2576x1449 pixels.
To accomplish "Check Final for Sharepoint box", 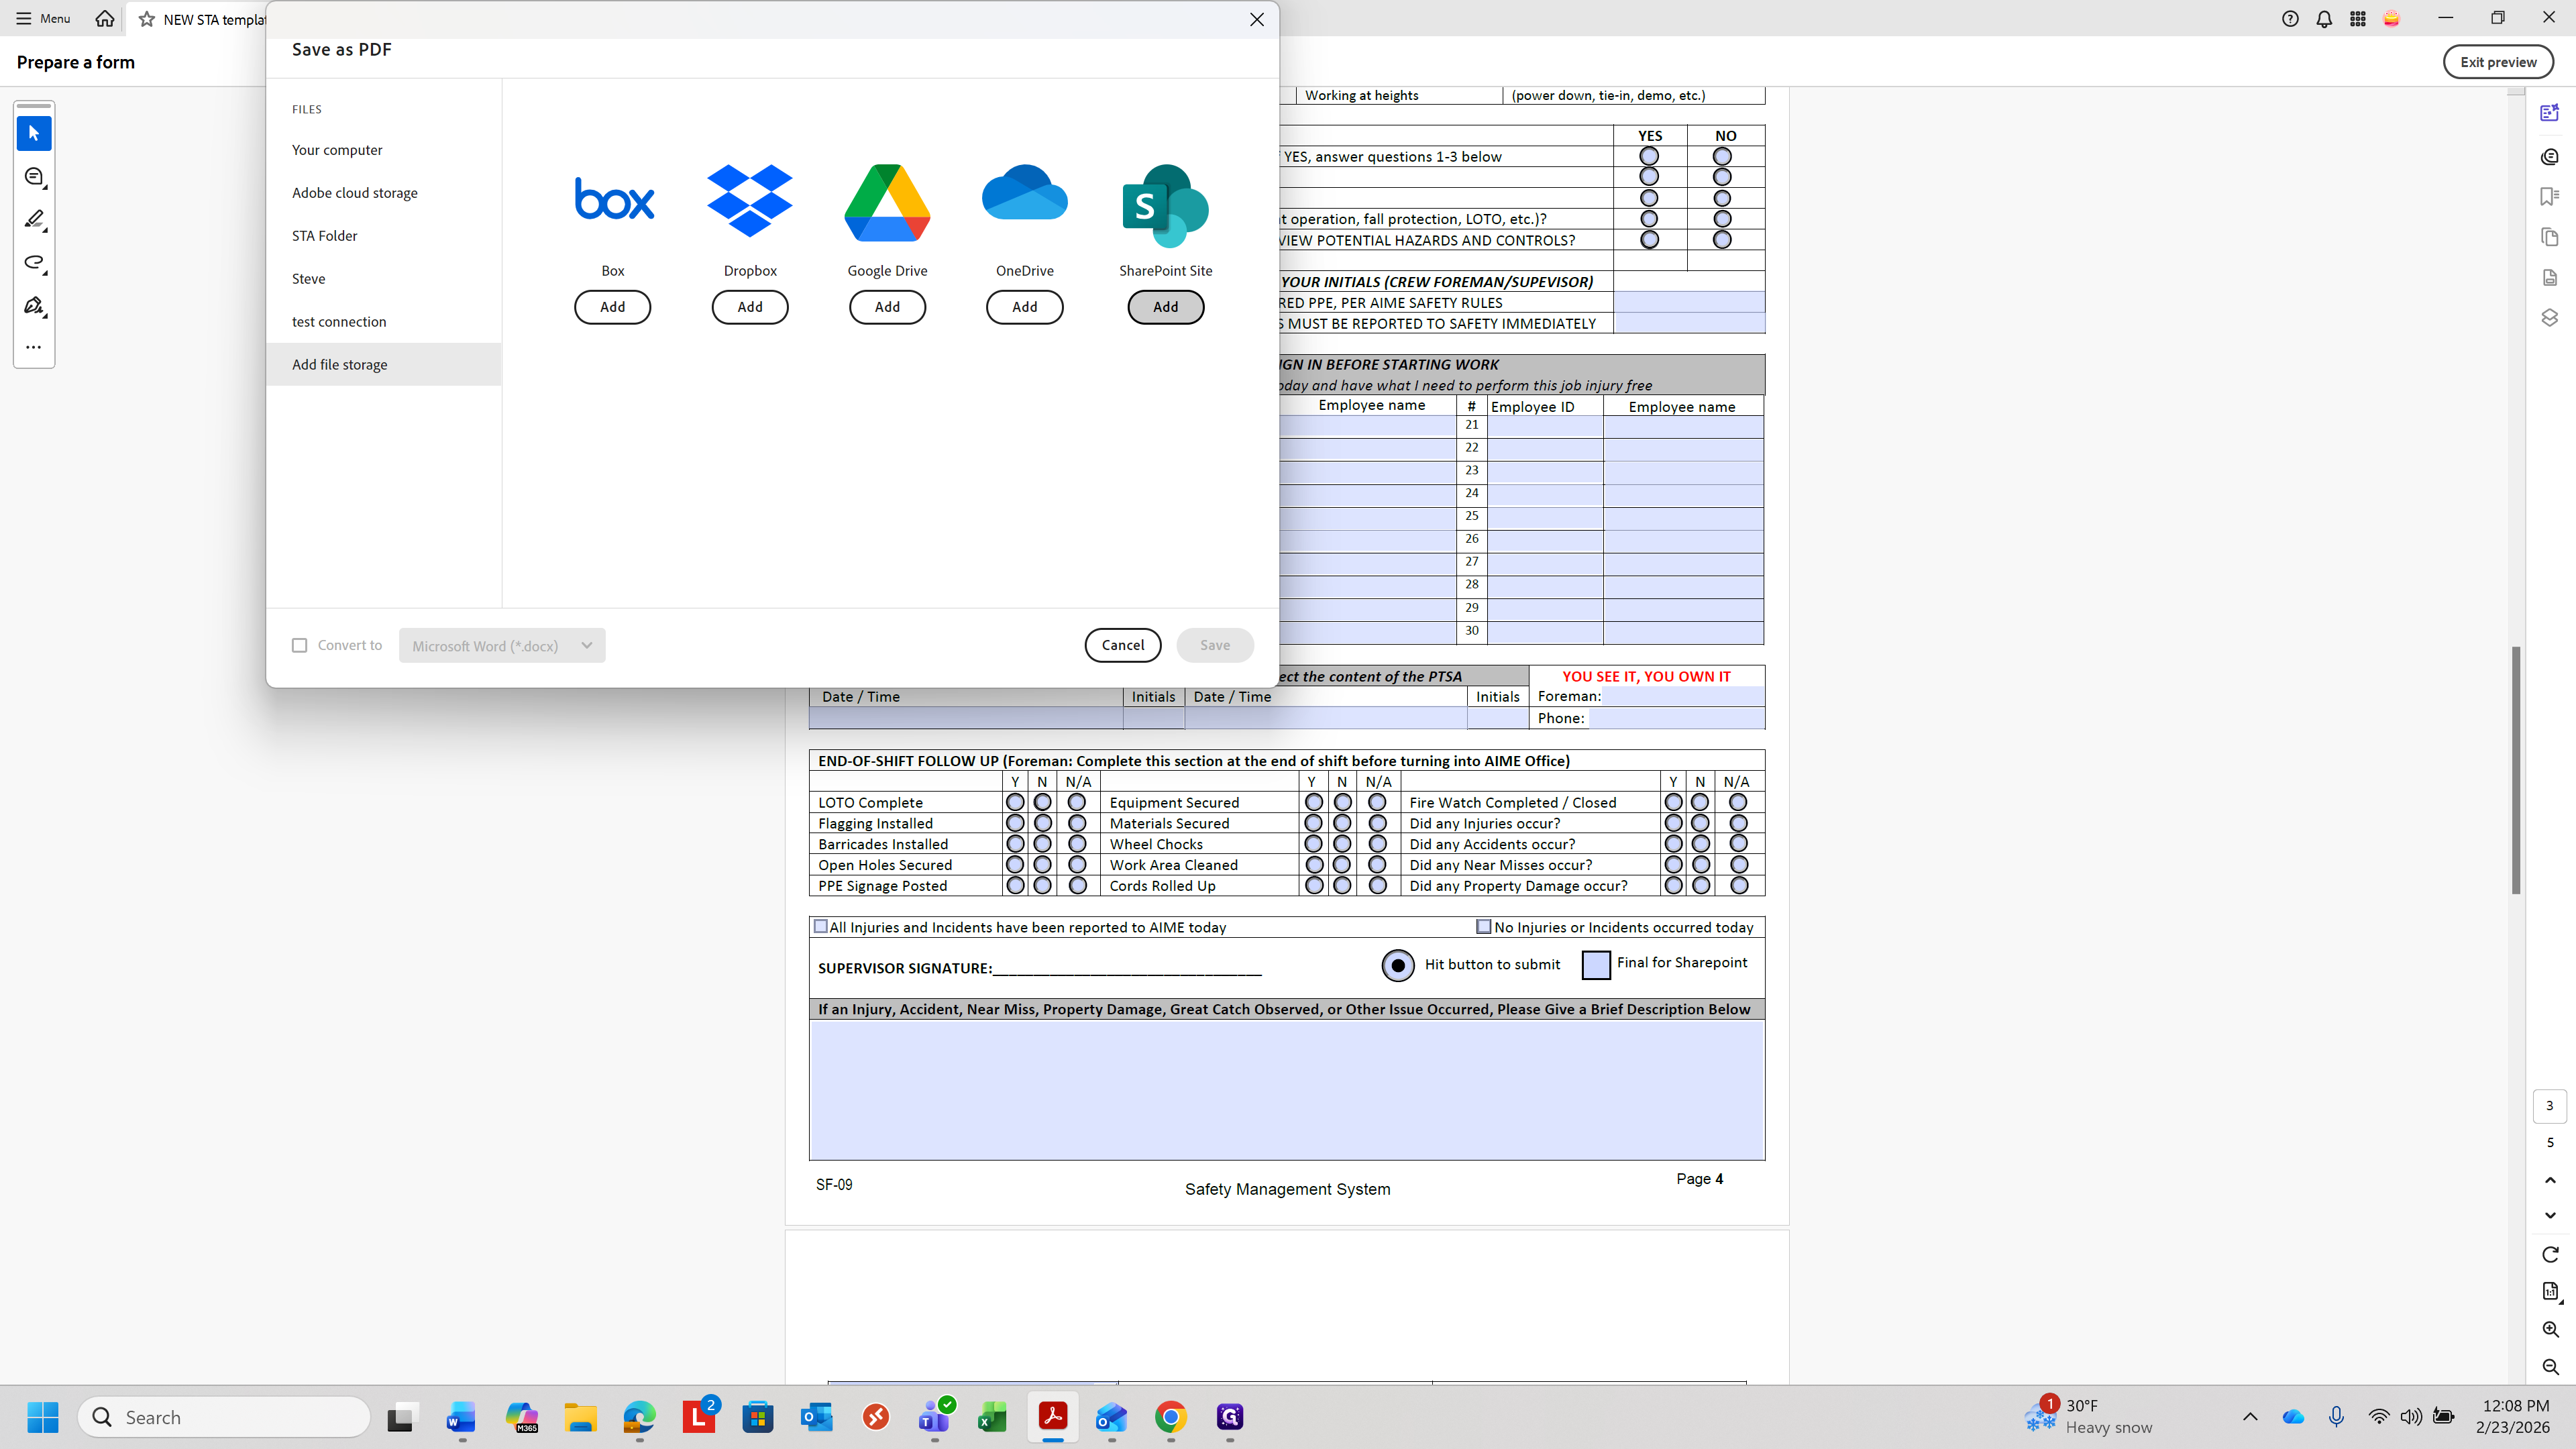I will [1596, 965].
